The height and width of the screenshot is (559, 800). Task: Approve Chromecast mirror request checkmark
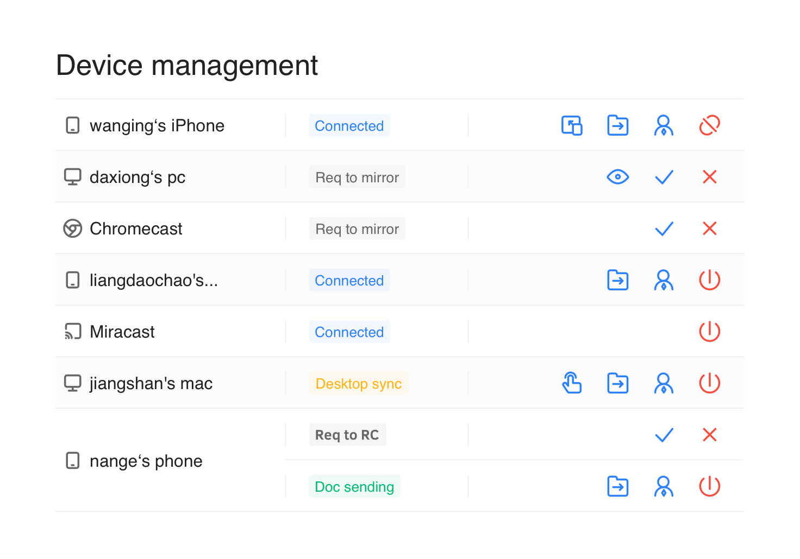(664, 228)
